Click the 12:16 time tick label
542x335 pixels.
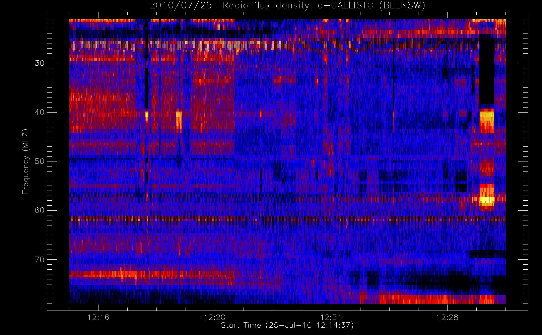click(98, 317)
